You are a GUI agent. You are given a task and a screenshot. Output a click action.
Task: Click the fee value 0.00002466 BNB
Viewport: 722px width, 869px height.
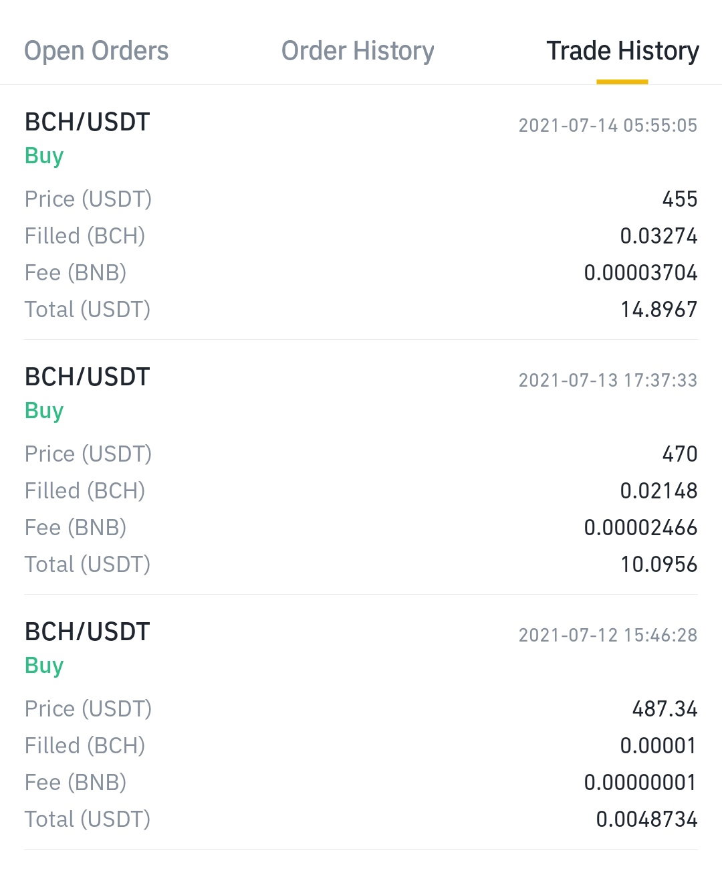(640, 527)
